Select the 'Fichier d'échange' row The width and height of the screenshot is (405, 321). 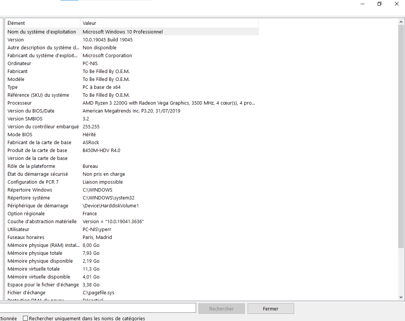[26, 293]
